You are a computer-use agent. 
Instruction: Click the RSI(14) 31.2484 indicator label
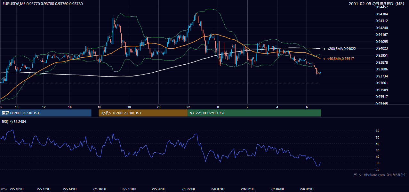[x=14, y=122]
